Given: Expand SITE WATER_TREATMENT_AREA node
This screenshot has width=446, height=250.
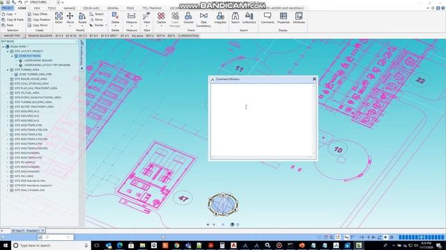Looking at the screenshot, I should coord(8,106).
